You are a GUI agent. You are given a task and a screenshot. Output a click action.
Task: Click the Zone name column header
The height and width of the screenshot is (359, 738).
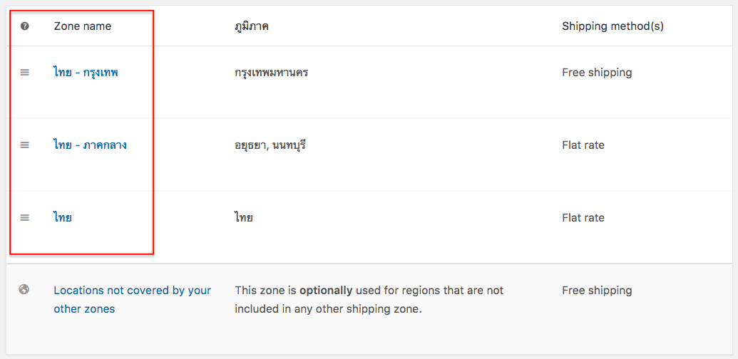[83, 26]
